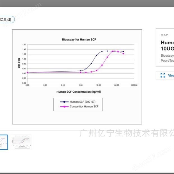Click the View link beside expand icon
This screenshot has width=174, height=174.
point(171,75)
